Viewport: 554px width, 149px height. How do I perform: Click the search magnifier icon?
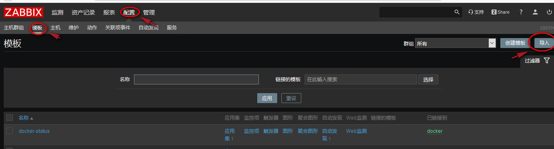457,12
